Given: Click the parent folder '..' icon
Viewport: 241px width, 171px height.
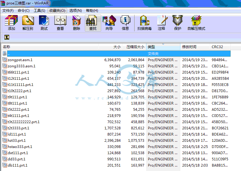Looking at the screenshot, I should [x=5, y=53].
